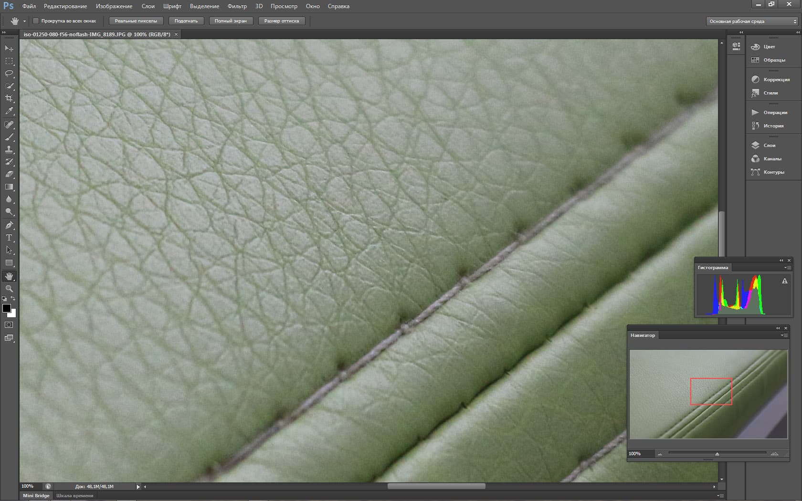
Task: Click the 'Размер оттиска' button
Action: click(282, 21)
